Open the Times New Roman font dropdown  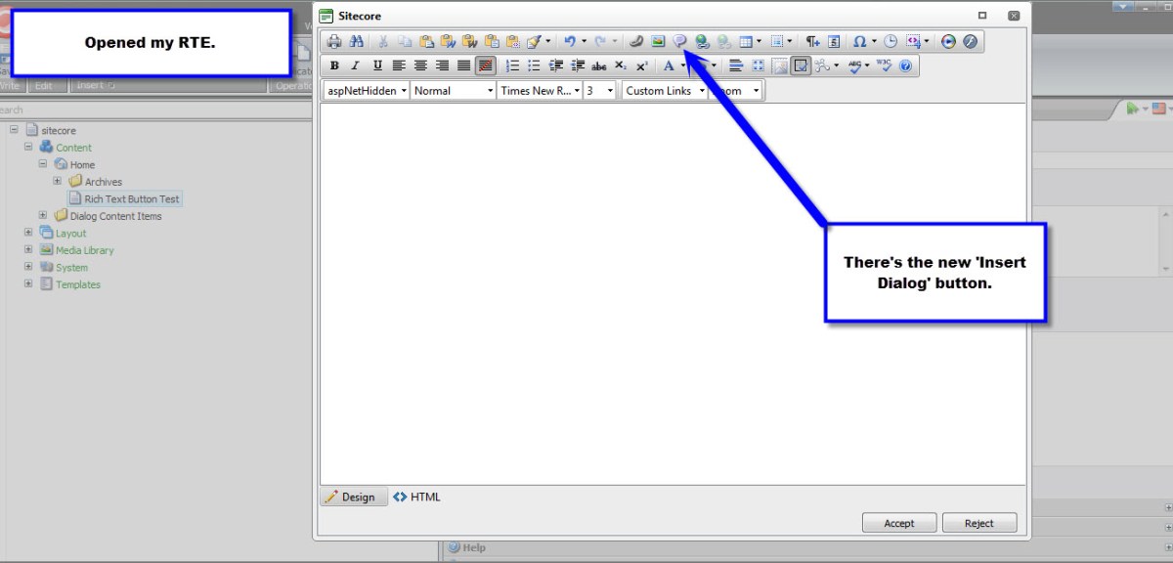pyautogui.click(x=540, y=91)
